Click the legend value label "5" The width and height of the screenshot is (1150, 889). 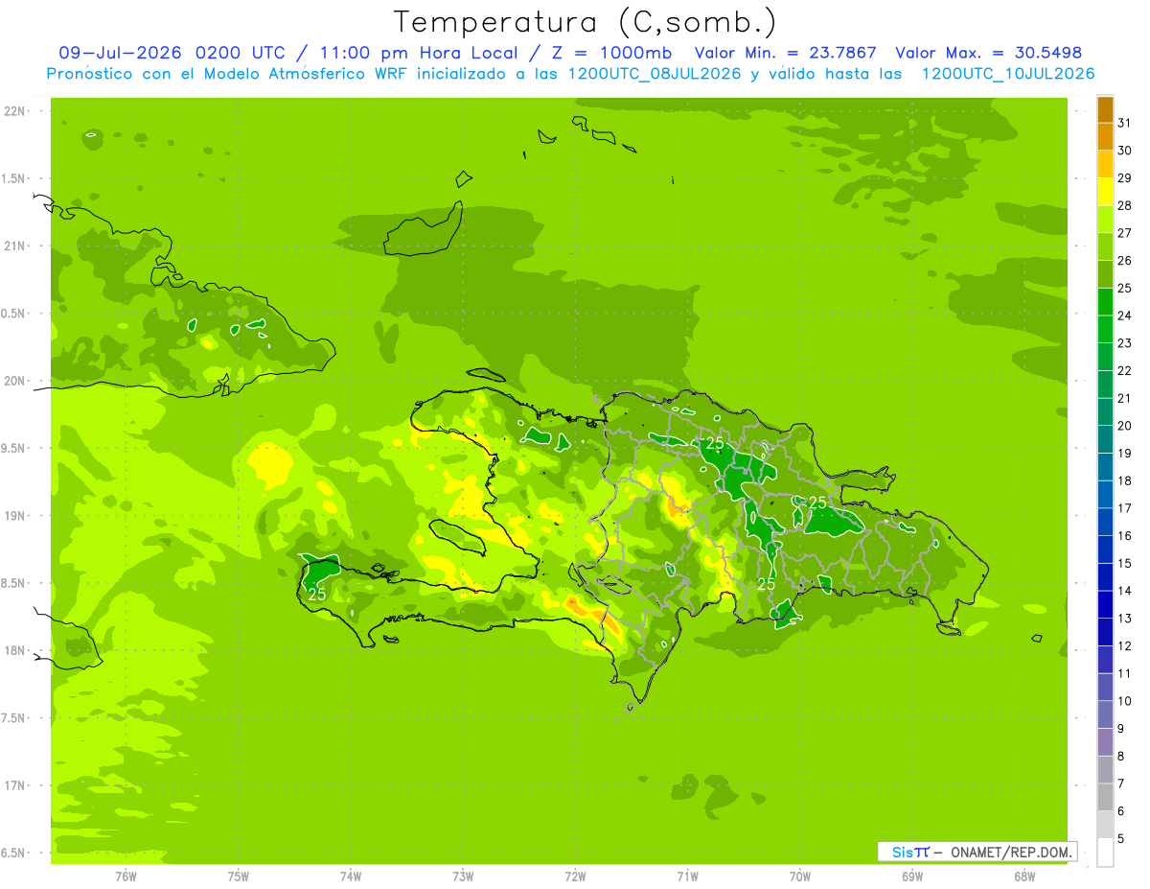[1122, 839]
